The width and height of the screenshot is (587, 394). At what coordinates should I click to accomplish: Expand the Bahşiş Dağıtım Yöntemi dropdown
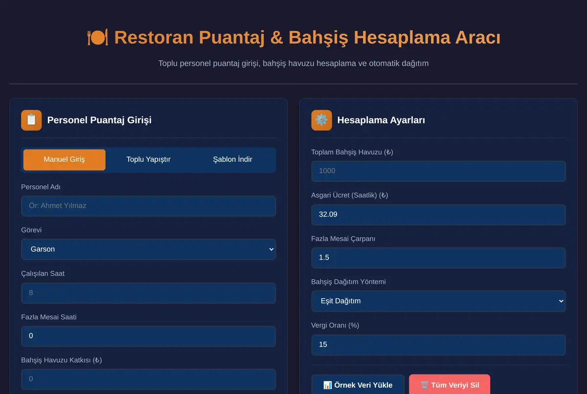(438, 301)
